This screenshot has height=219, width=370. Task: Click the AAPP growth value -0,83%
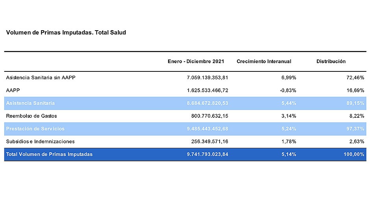click(x=288, y=90)
